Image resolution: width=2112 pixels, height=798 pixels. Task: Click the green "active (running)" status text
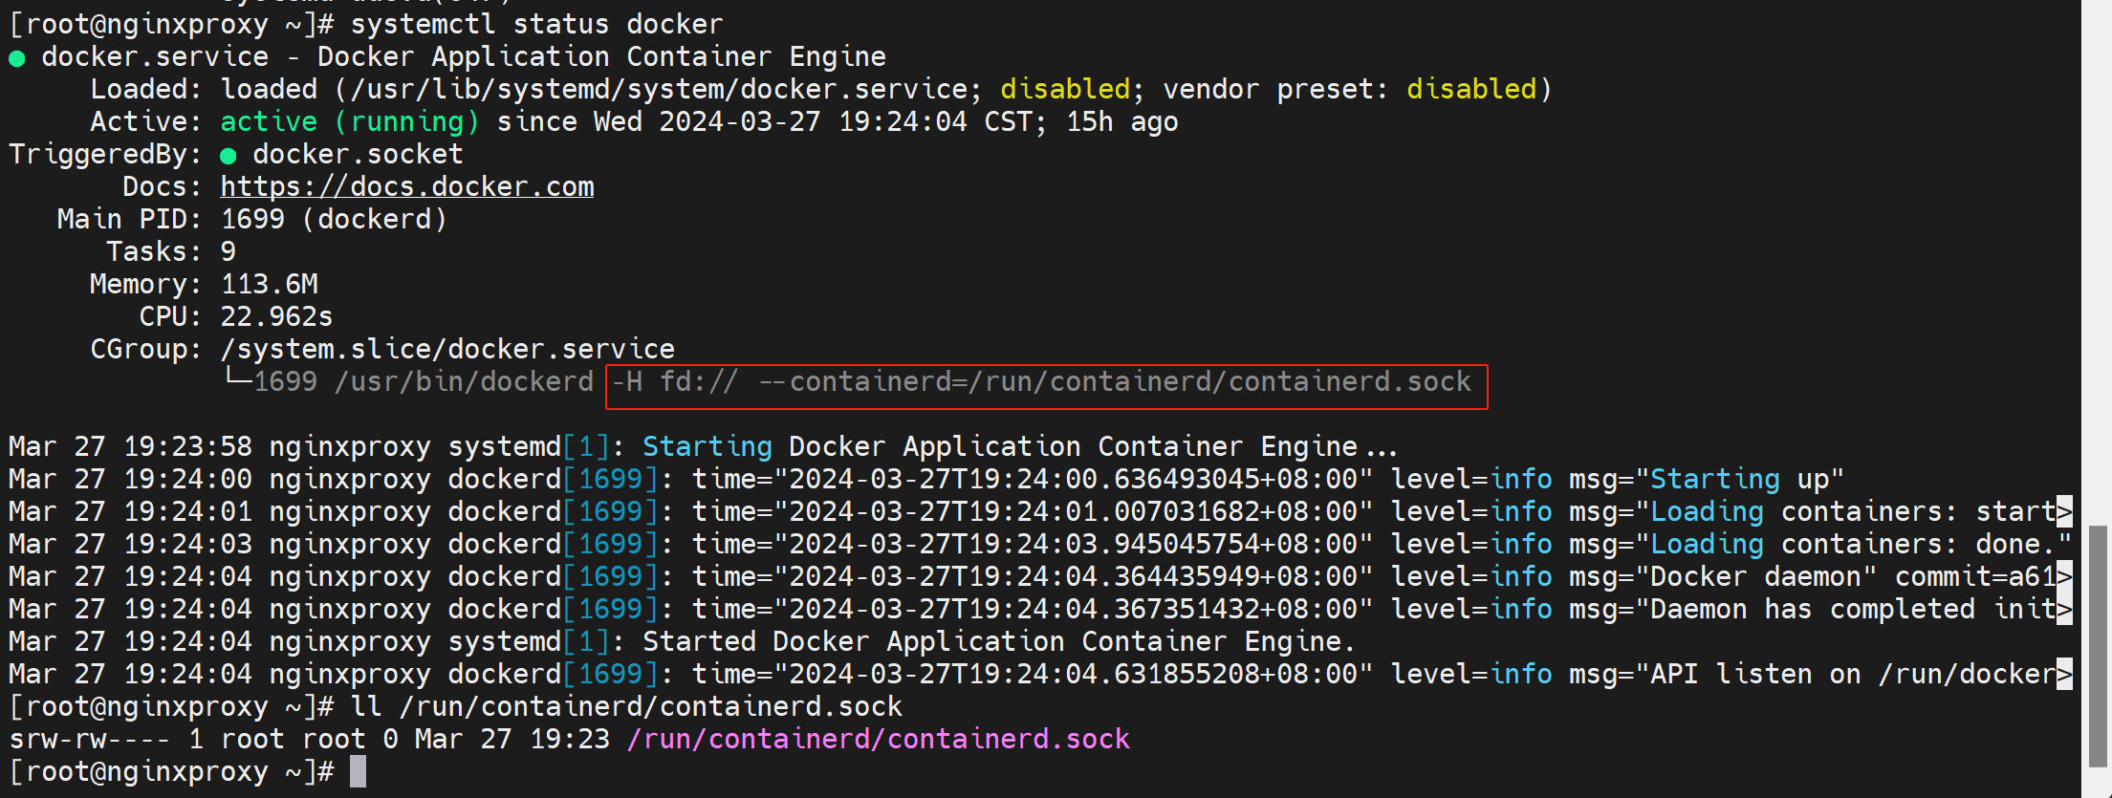point(350,121)
